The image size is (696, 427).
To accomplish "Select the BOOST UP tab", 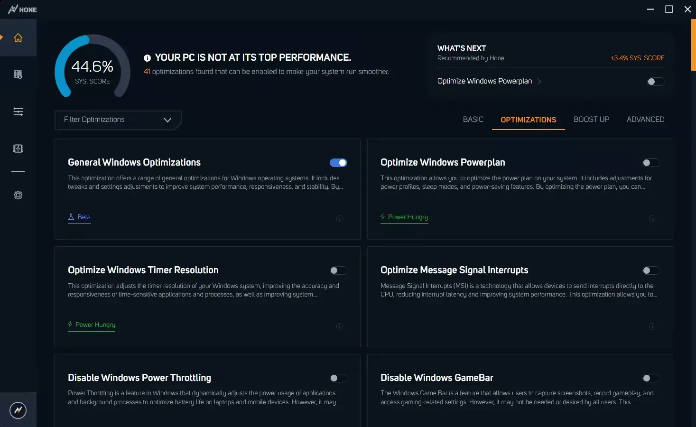I will [x=591, y=120].
